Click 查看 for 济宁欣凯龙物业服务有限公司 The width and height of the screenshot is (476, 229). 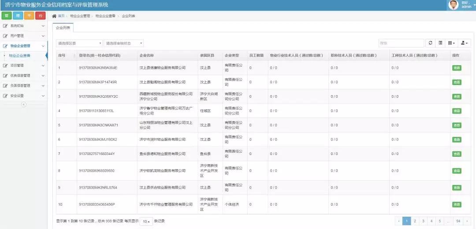(x=457, y=171)
